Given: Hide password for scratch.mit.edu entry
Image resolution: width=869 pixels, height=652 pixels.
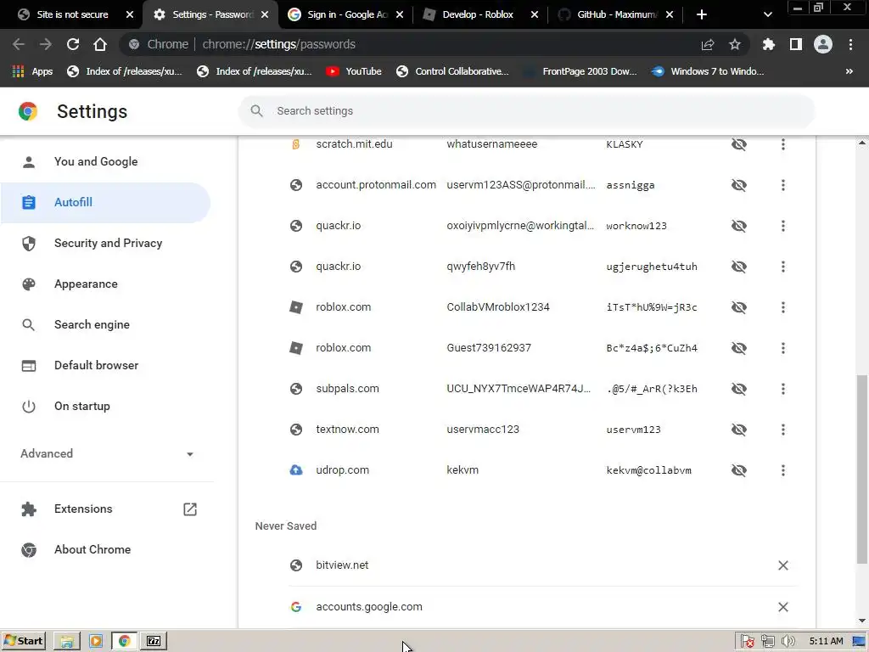Looking at the screenshot, I should (739, 144).
